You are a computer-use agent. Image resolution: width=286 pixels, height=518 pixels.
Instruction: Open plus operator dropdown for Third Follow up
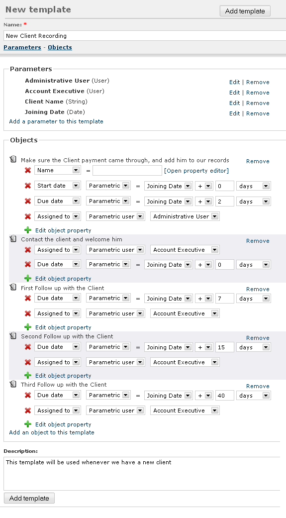tap(204, 396)
